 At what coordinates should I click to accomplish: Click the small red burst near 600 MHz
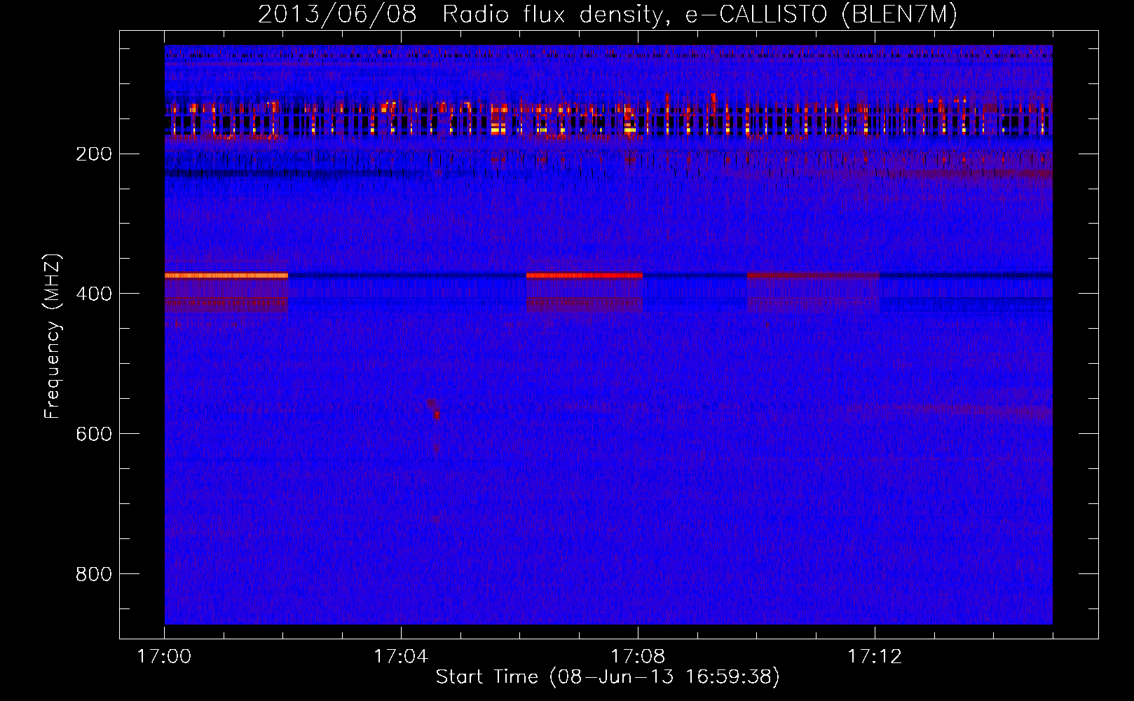(x=436, y=415)
